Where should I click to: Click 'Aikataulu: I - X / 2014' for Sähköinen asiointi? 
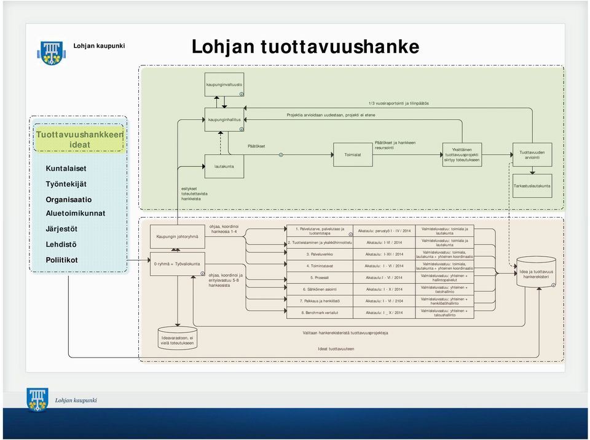[384, 289]
